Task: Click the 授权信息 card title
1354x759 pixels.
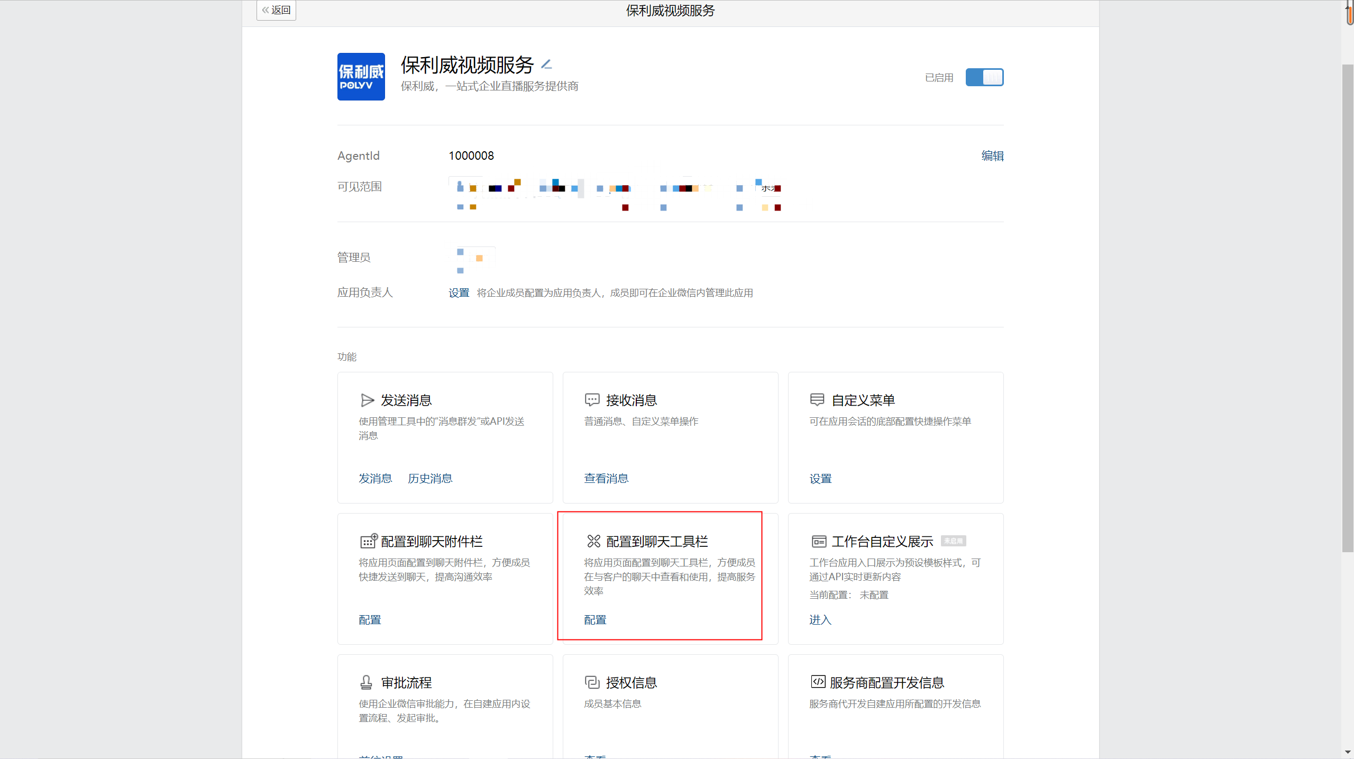Action: (x=632, y=683)
